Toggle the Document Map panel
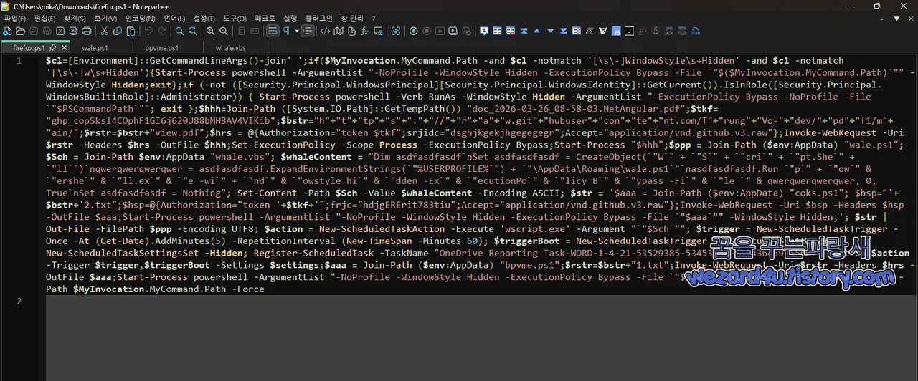This screenshot has width=918, height=381. click(x=339, y=32)
